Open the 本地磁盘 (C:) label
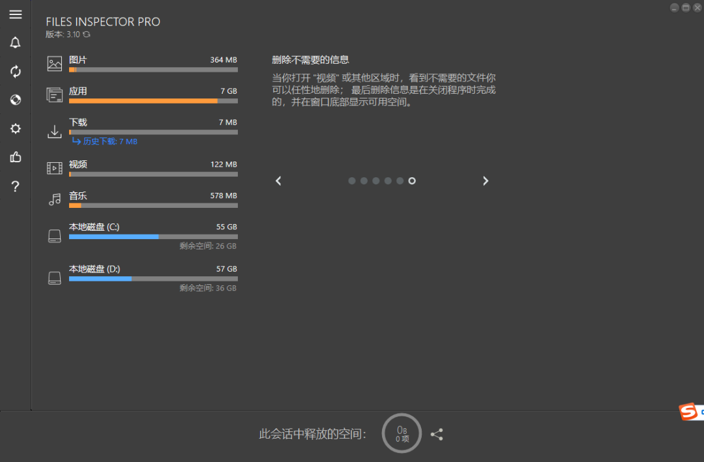Image resolution: width=704 pixels, height=462 pixels. [x=95, y=227]
